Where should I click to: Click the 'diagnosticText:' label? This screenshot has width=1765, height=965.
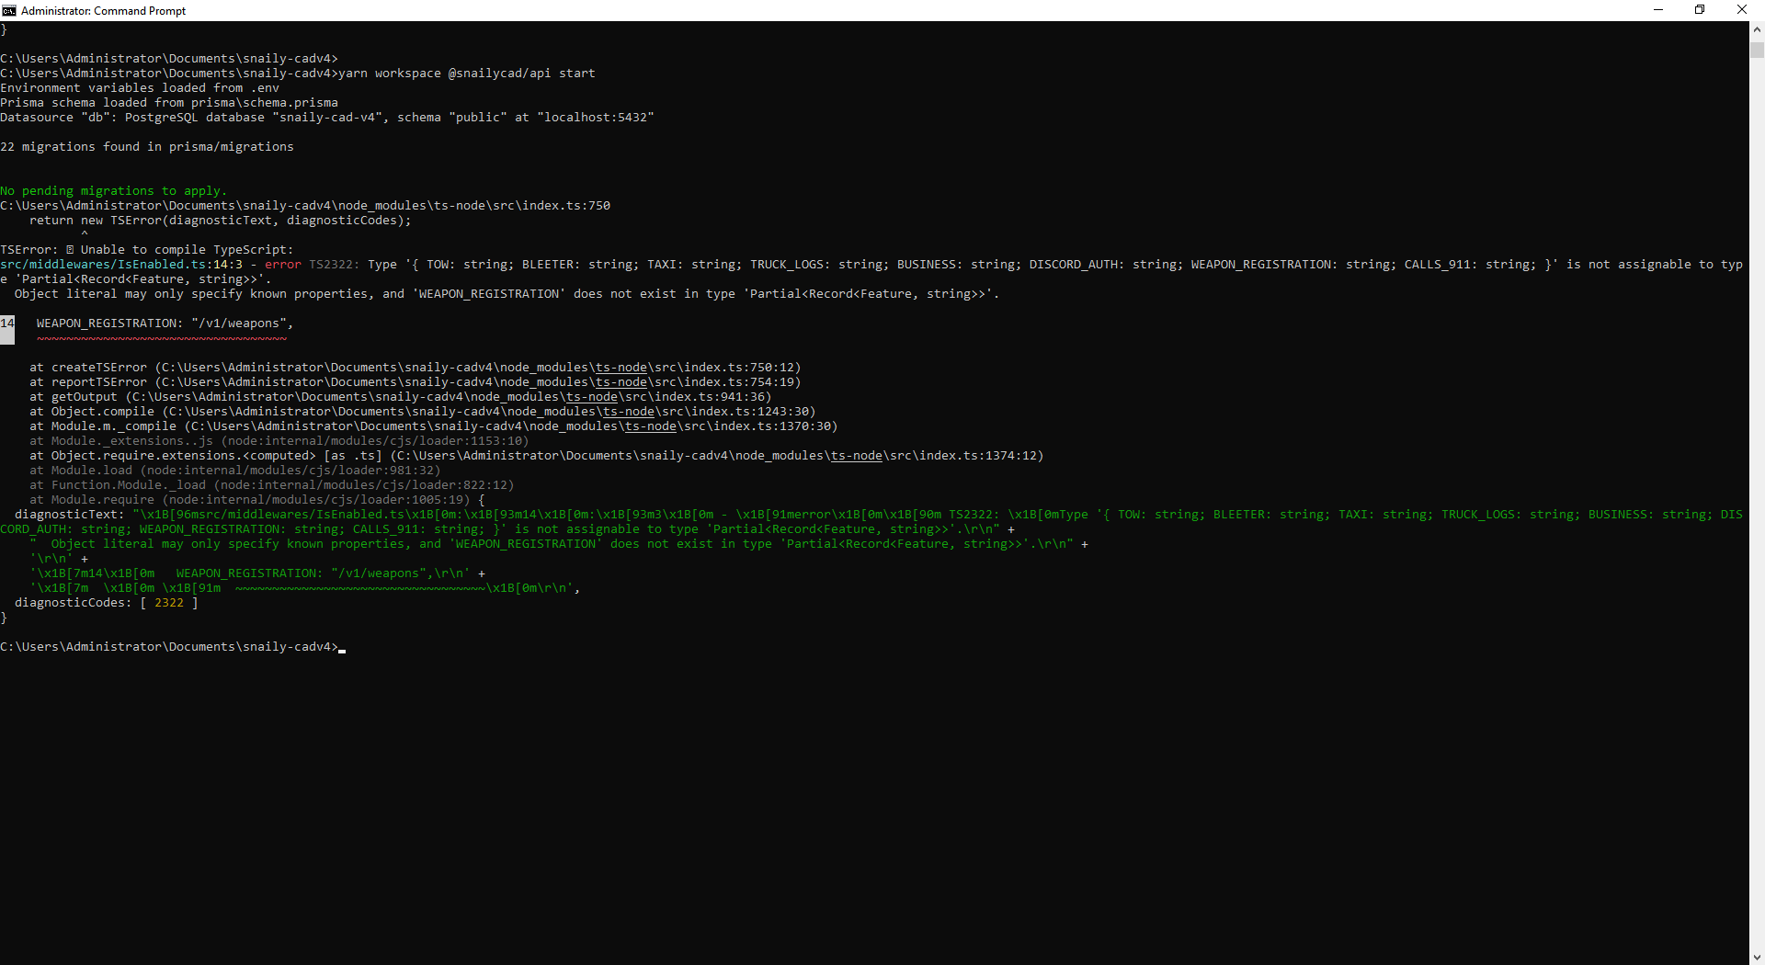(70, 515)
